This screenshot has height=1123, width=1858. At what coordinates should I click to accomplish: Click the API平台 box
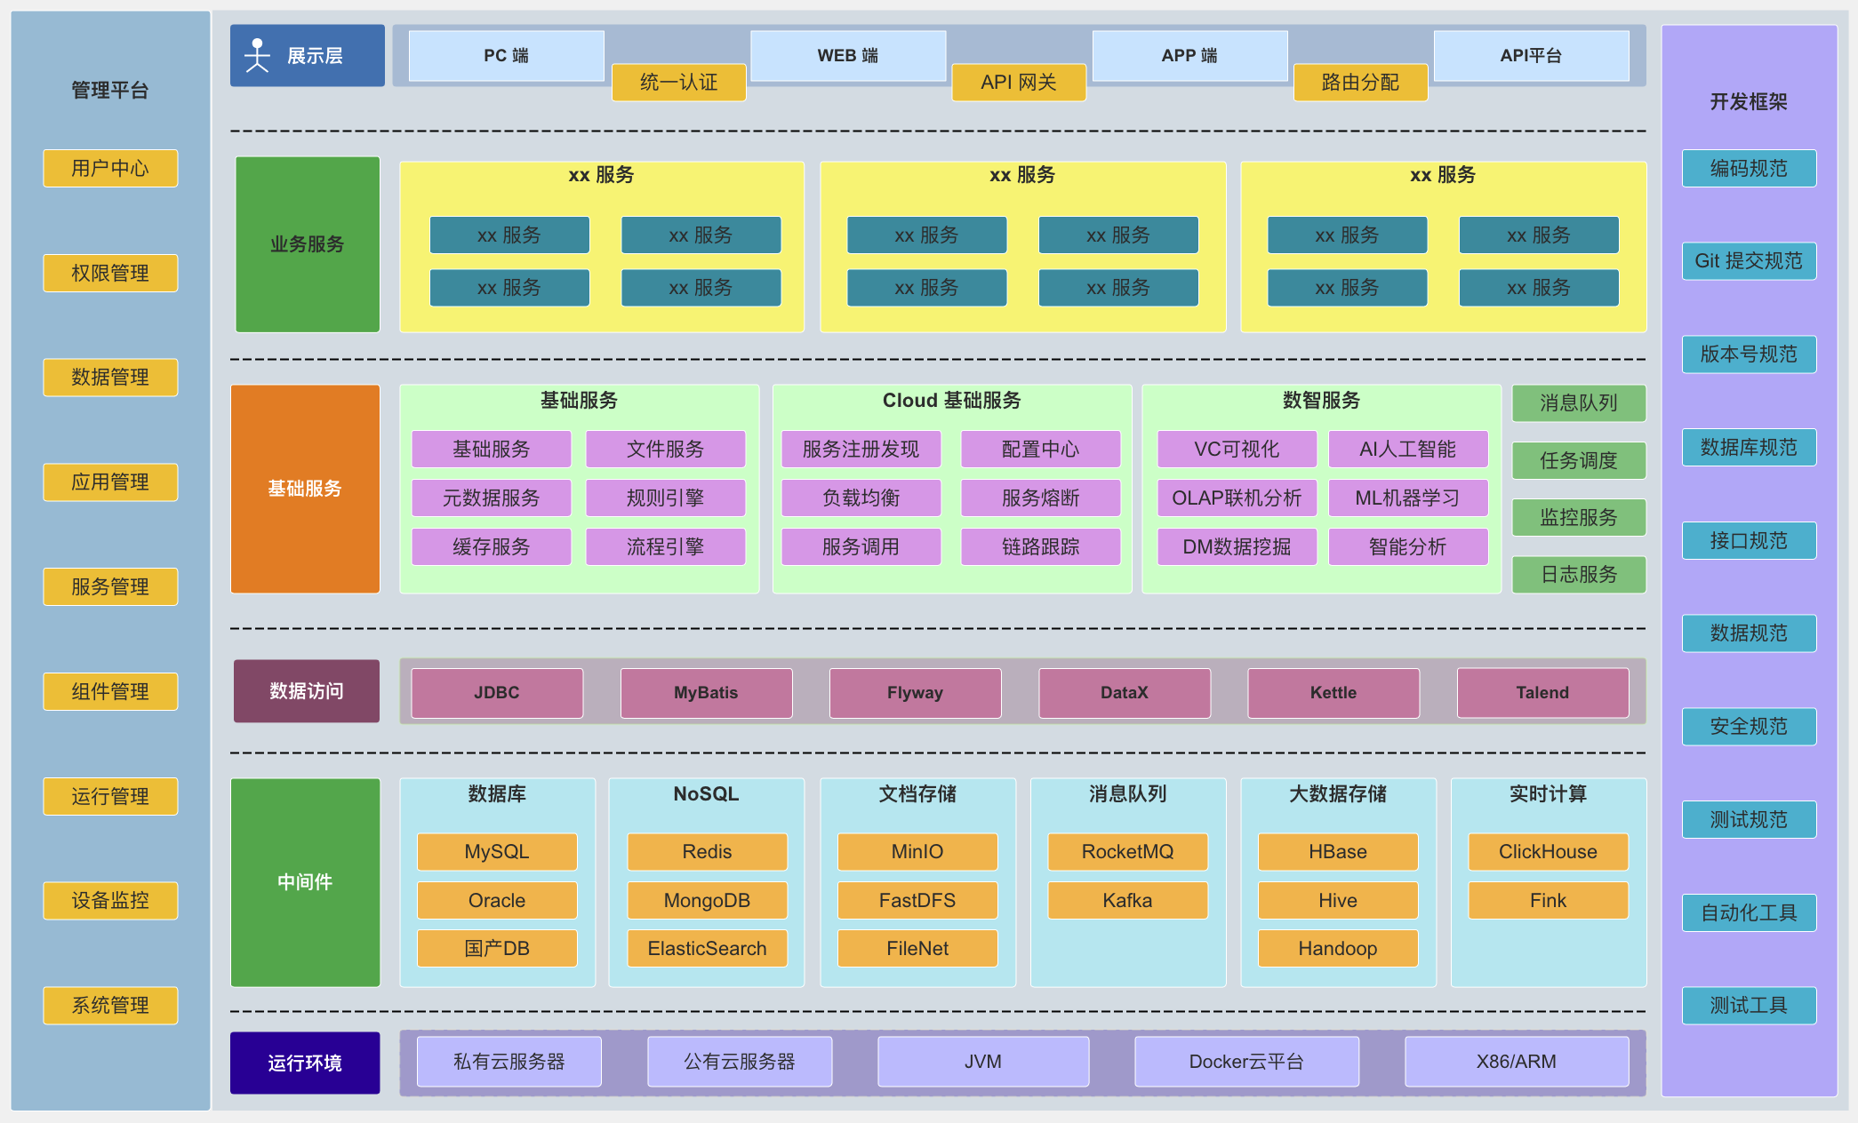[1531, 55]
